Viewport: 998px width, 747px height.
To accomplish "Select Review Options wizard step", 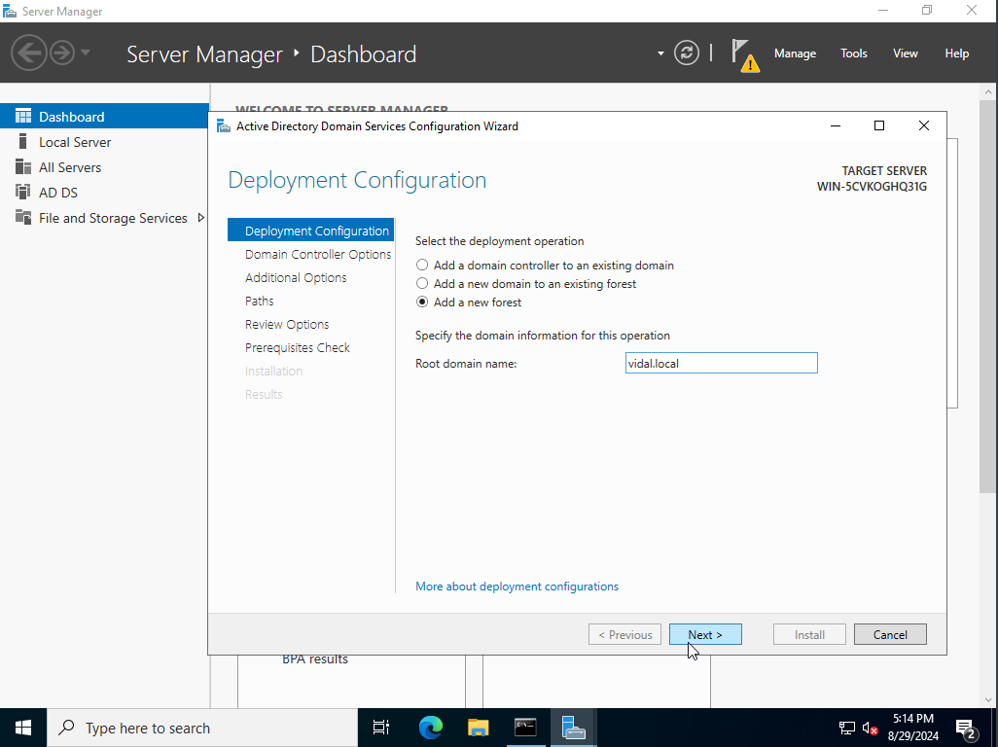I will [x=287, y=325].
